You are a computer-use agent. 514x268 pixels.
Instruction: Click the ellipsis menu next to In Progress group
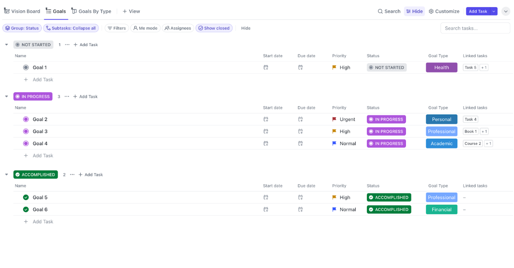(67, 96)
